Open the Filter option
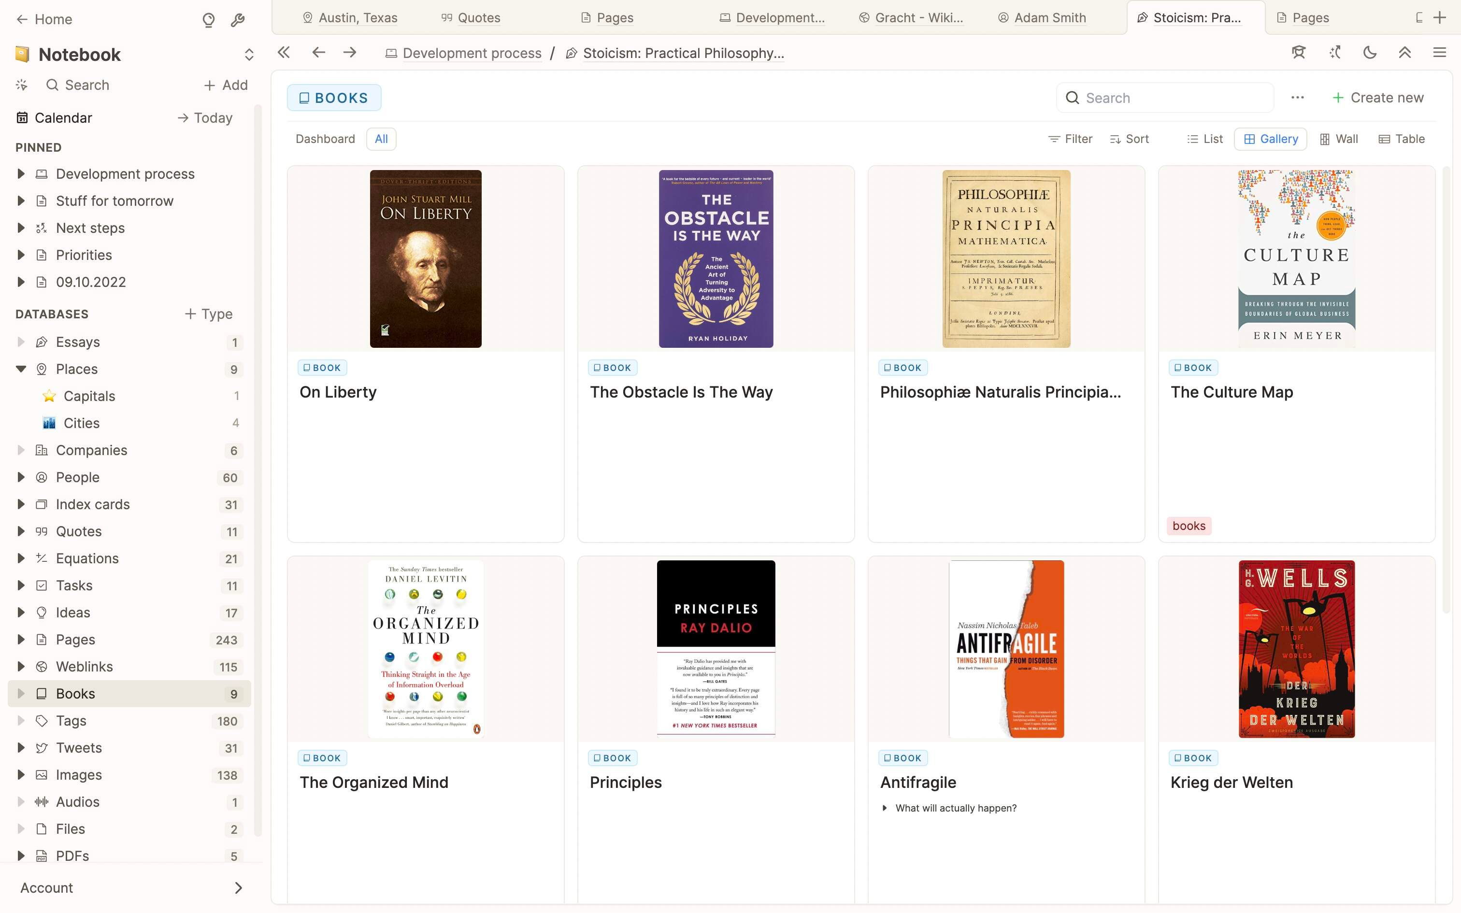 1071,140
